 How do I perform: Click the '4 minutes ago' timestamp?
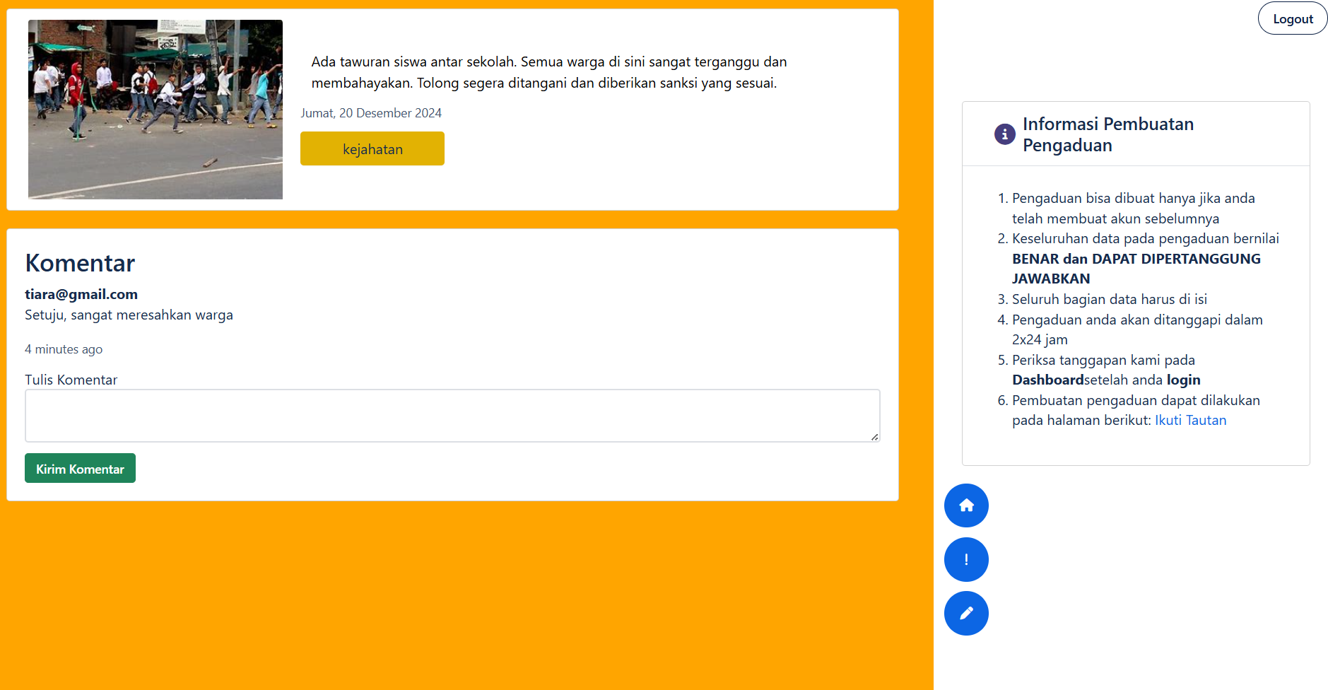click(64, 349)
